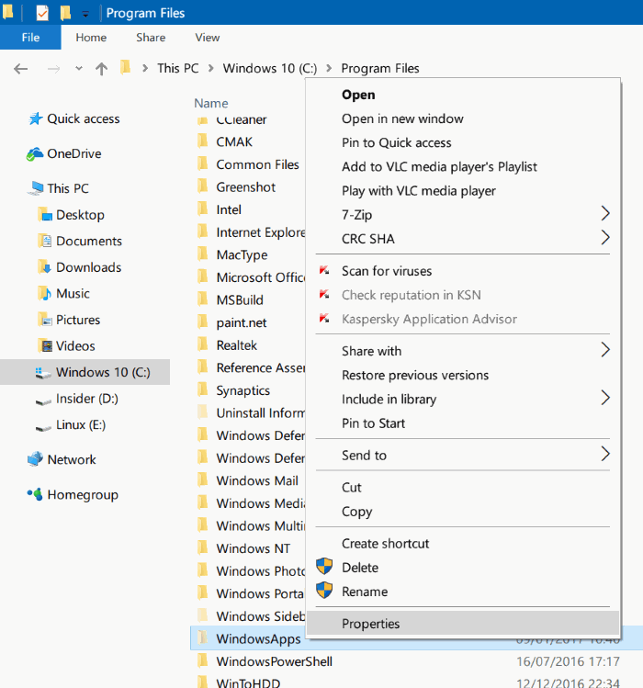Screen dimensions: 643x688
Task: Click the shield icon next to Rename
Action: pyautogui.click(x=324, y=590)
